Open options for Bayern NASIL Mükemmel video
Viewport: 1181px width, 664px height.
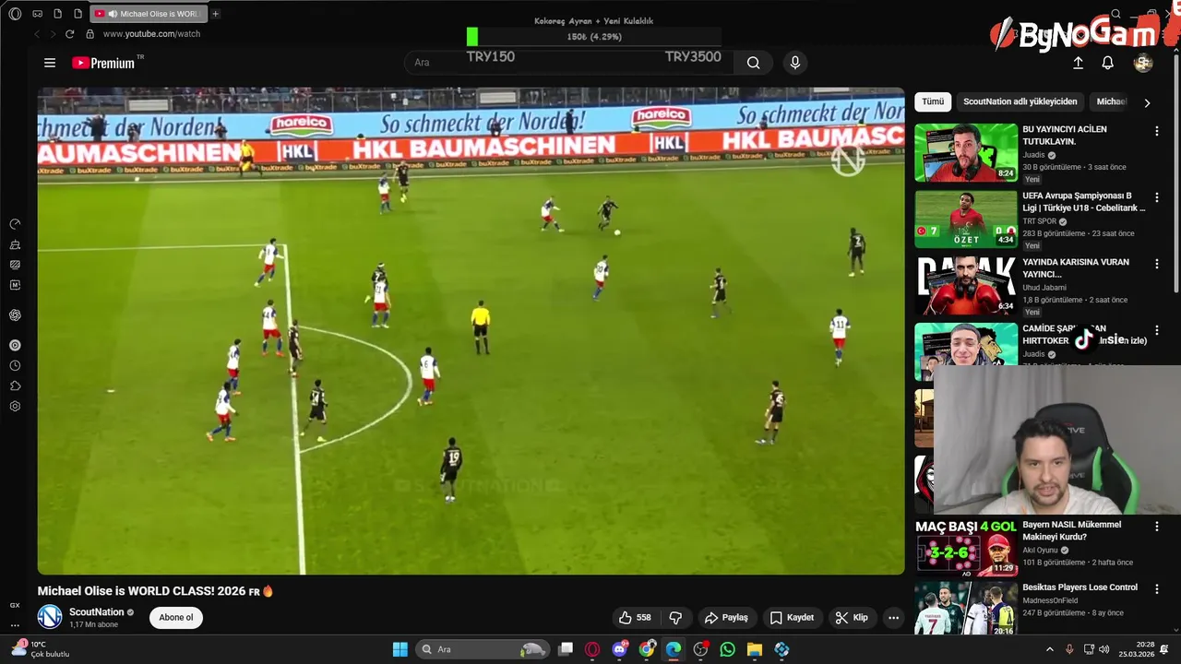pyautogui.click(x=1156, y=527)
